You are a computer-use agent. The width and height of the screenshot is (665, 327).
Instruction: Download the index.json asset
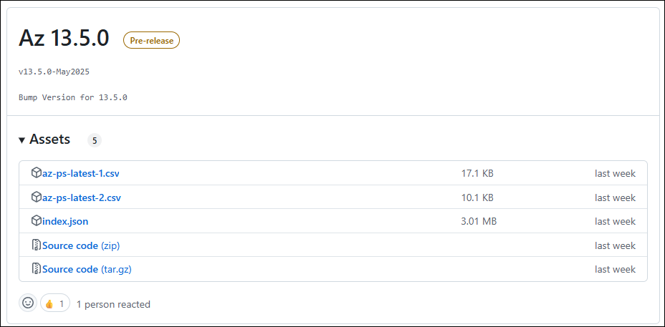65,221
